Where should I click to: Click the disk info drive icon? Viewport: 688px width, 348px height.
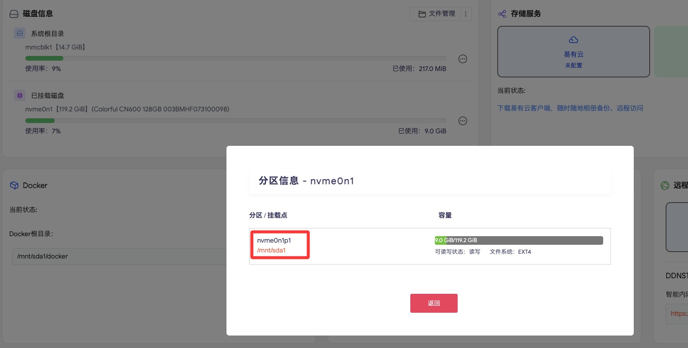coord(14,14)
